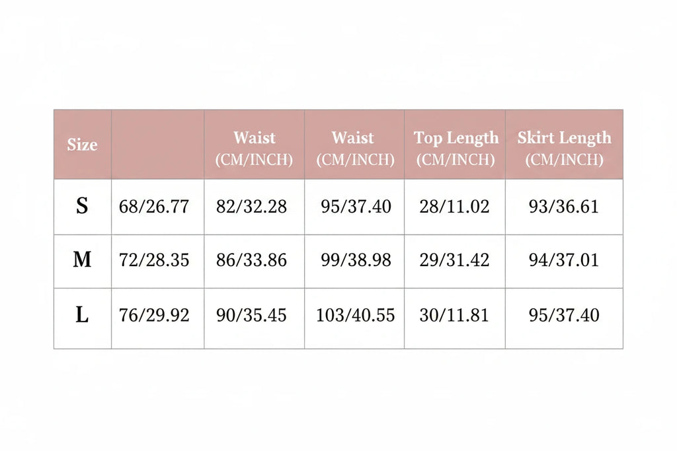The height and width of the screenshot is (451, 677).
Task: Click the blank header cell beside Size
Action: click(x=157, y=145)
